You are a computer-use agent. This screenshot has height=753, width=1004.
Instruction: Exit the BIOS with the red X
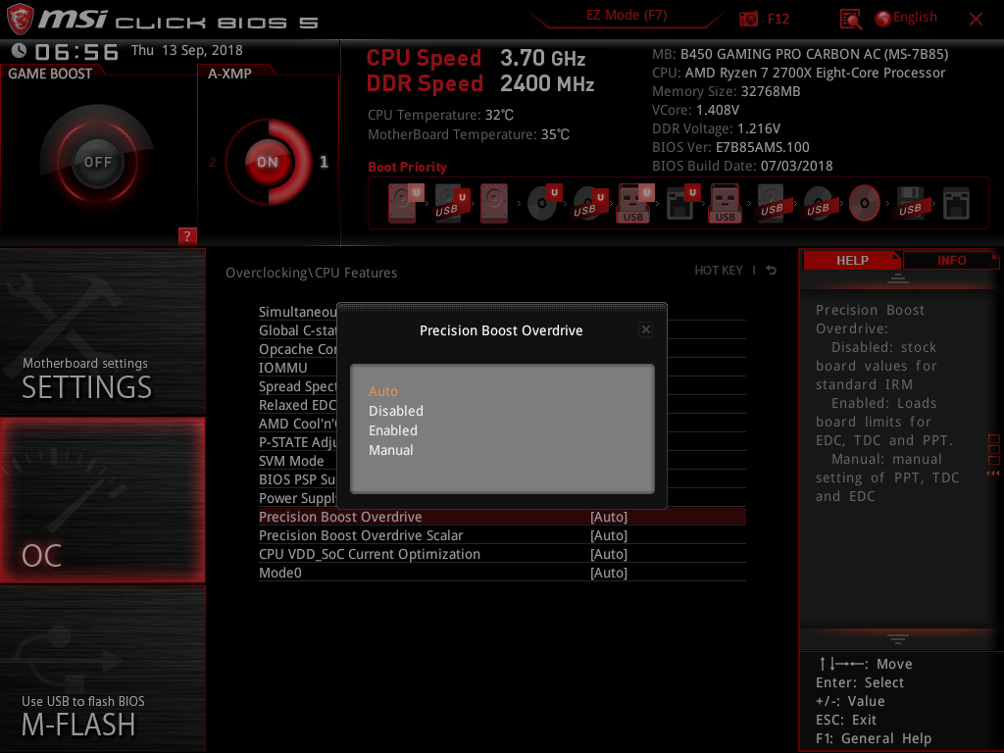click(976, 20)
